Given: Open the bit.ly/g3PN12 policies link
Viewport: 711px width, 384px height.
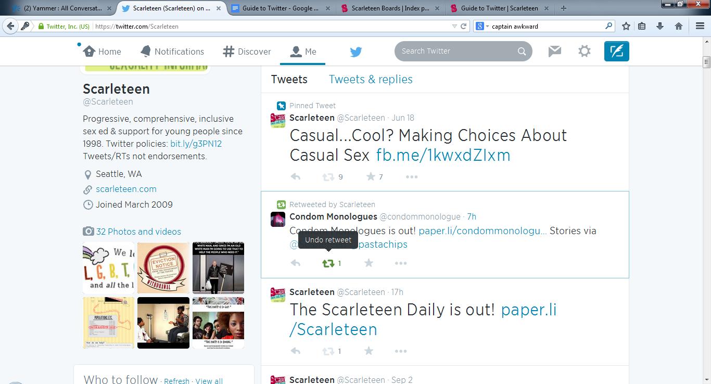Looking at the screenshot, I should (x=196, y=144).
